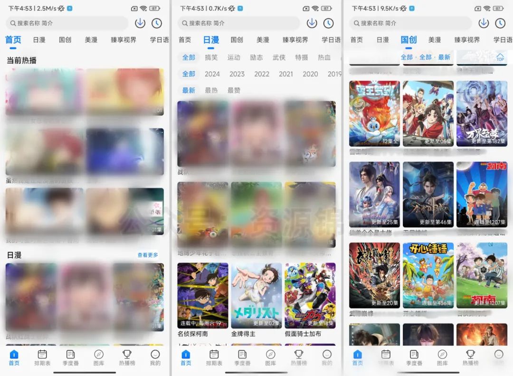
Task: Select 全部 year chip beside 2024
Action: (x=189, y=74)
